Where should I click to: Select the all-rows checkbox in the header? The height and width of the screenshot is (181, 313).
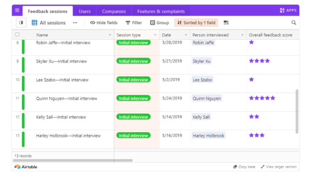tap(17, 35)
